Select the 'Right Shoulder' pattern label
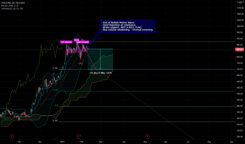245x144 pixels. pyautogui.click(x=83, y=42)
